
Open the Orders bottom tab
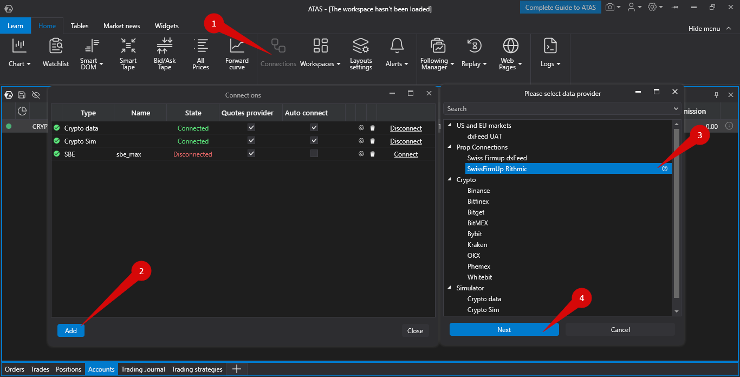(x=15, y=369)
